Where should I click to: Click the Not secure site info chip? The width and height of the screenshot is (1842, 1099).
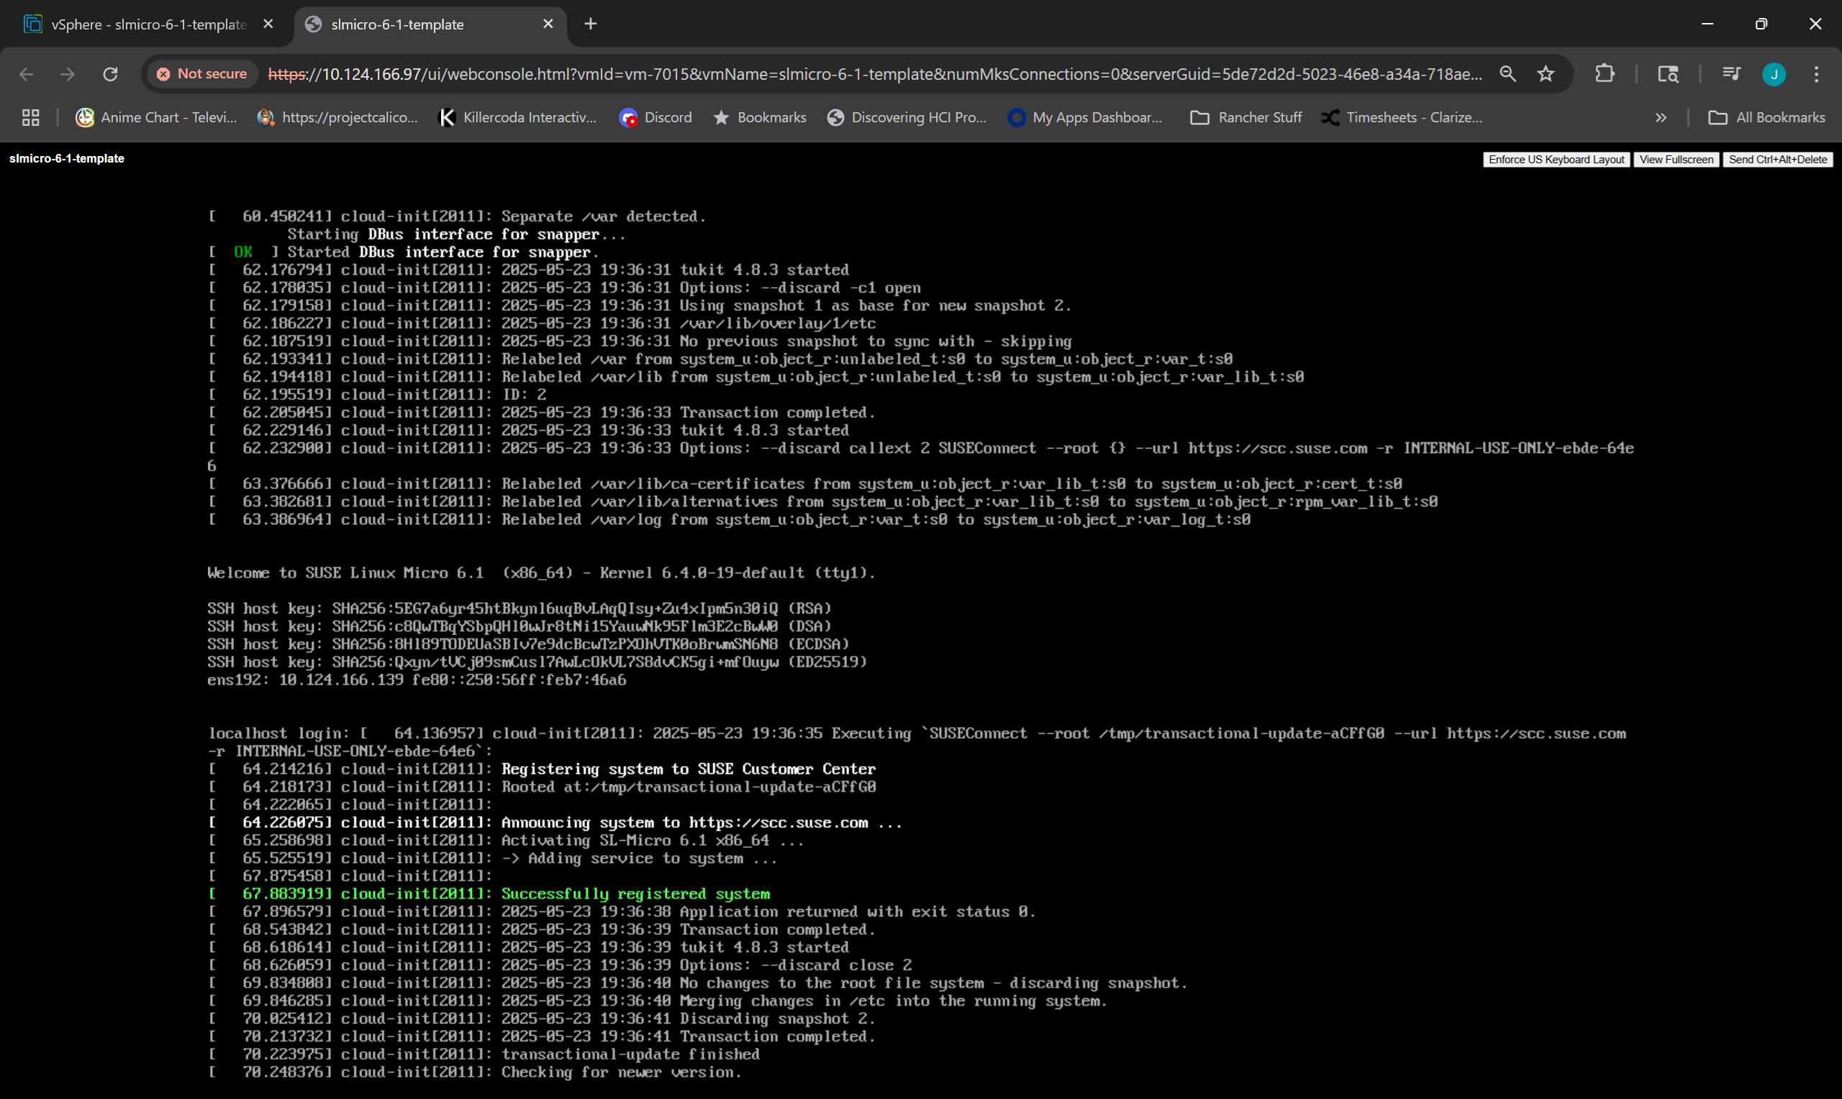202,74
